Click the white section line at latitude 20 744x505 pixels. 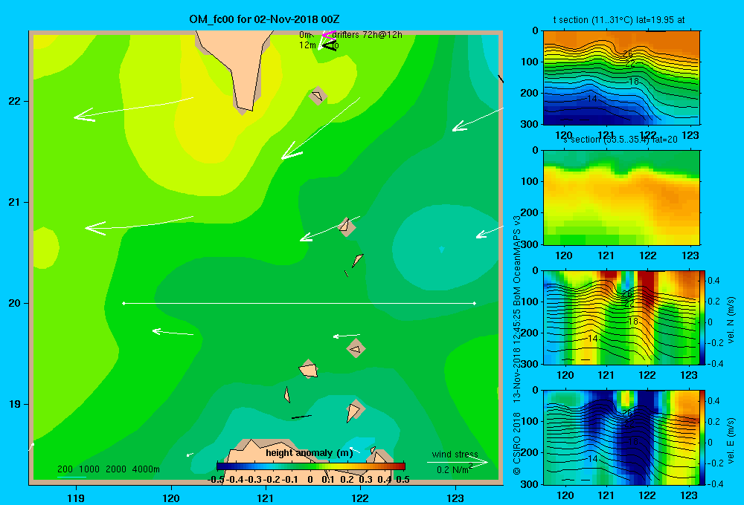[299, 303]
